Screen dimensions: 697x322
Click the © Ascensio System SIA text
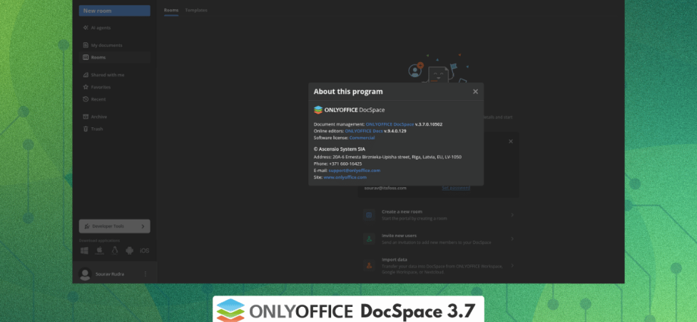tap(339, 149)
